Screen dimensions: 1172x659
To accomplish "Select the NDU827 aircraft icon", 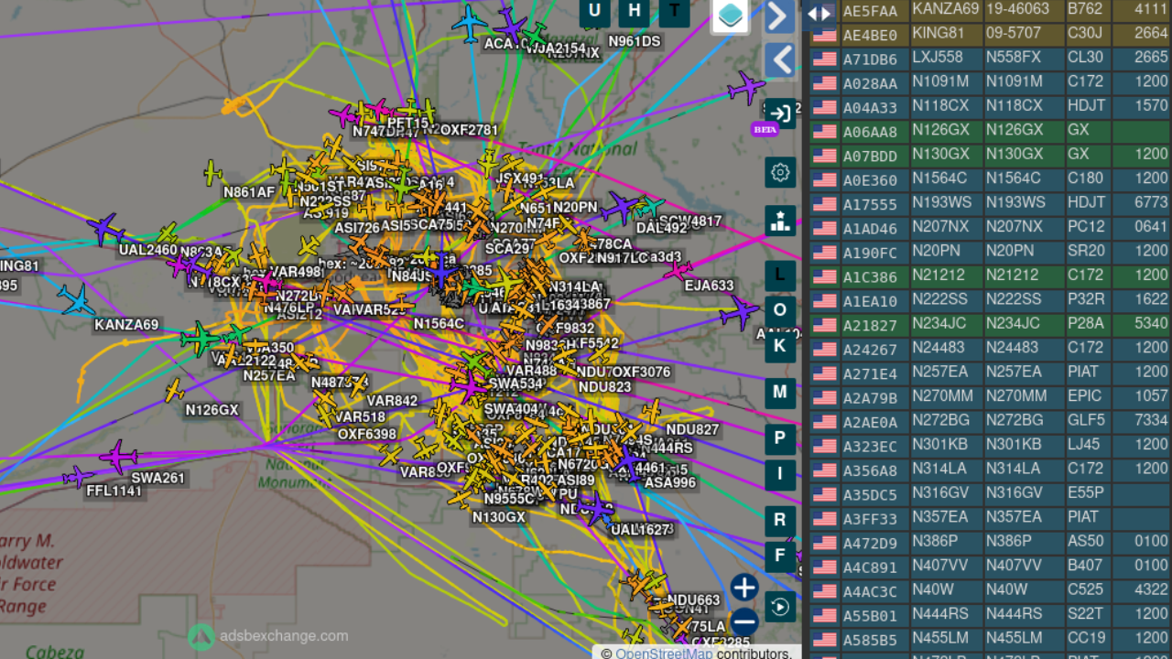I will point(652,411).
